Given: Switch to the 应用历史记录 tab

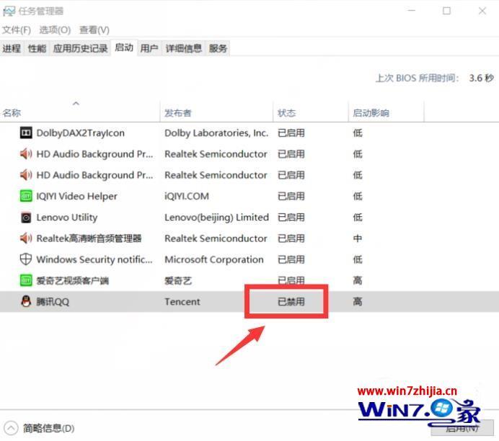Looking at the screenshot, I should pyautogui.click(x=80, y=48).
